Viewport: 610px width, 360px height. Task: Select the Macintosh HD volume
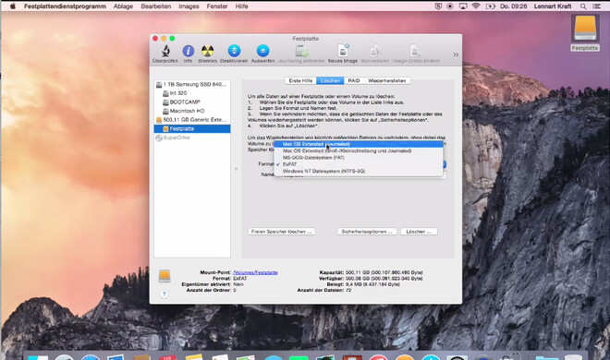(x=192, y=111)
